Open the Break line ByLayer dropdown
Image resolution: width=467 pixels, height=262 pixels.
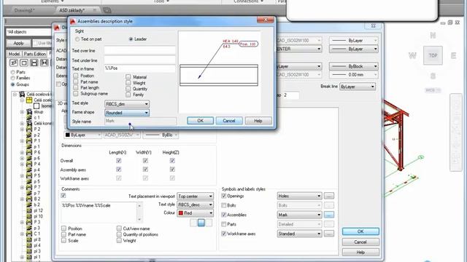(358, 87)
